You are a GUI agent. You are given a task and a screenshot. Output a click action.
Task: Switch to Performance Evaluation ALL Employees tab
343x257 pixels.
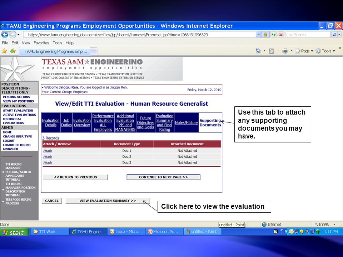click(103, 122)
